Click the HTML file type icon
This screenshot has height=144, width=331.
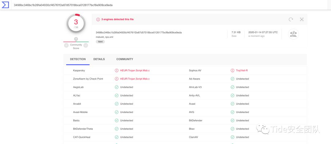(293, 34)
